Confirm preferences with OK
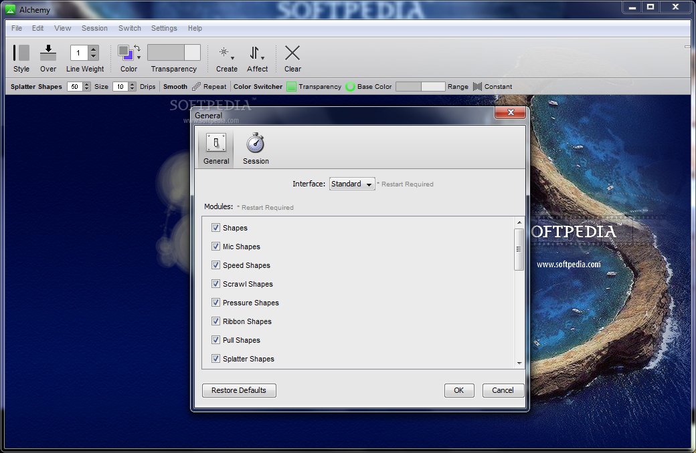The width and height of the screenshot is (696, 453). pos(459,390)
